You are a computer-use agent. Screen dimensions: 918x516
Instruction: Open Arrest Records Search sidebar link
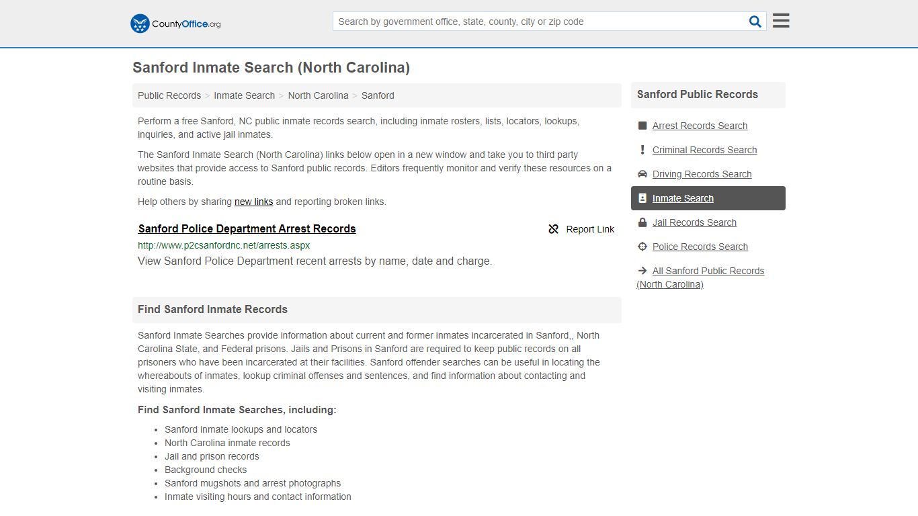(x=700, y=126)
